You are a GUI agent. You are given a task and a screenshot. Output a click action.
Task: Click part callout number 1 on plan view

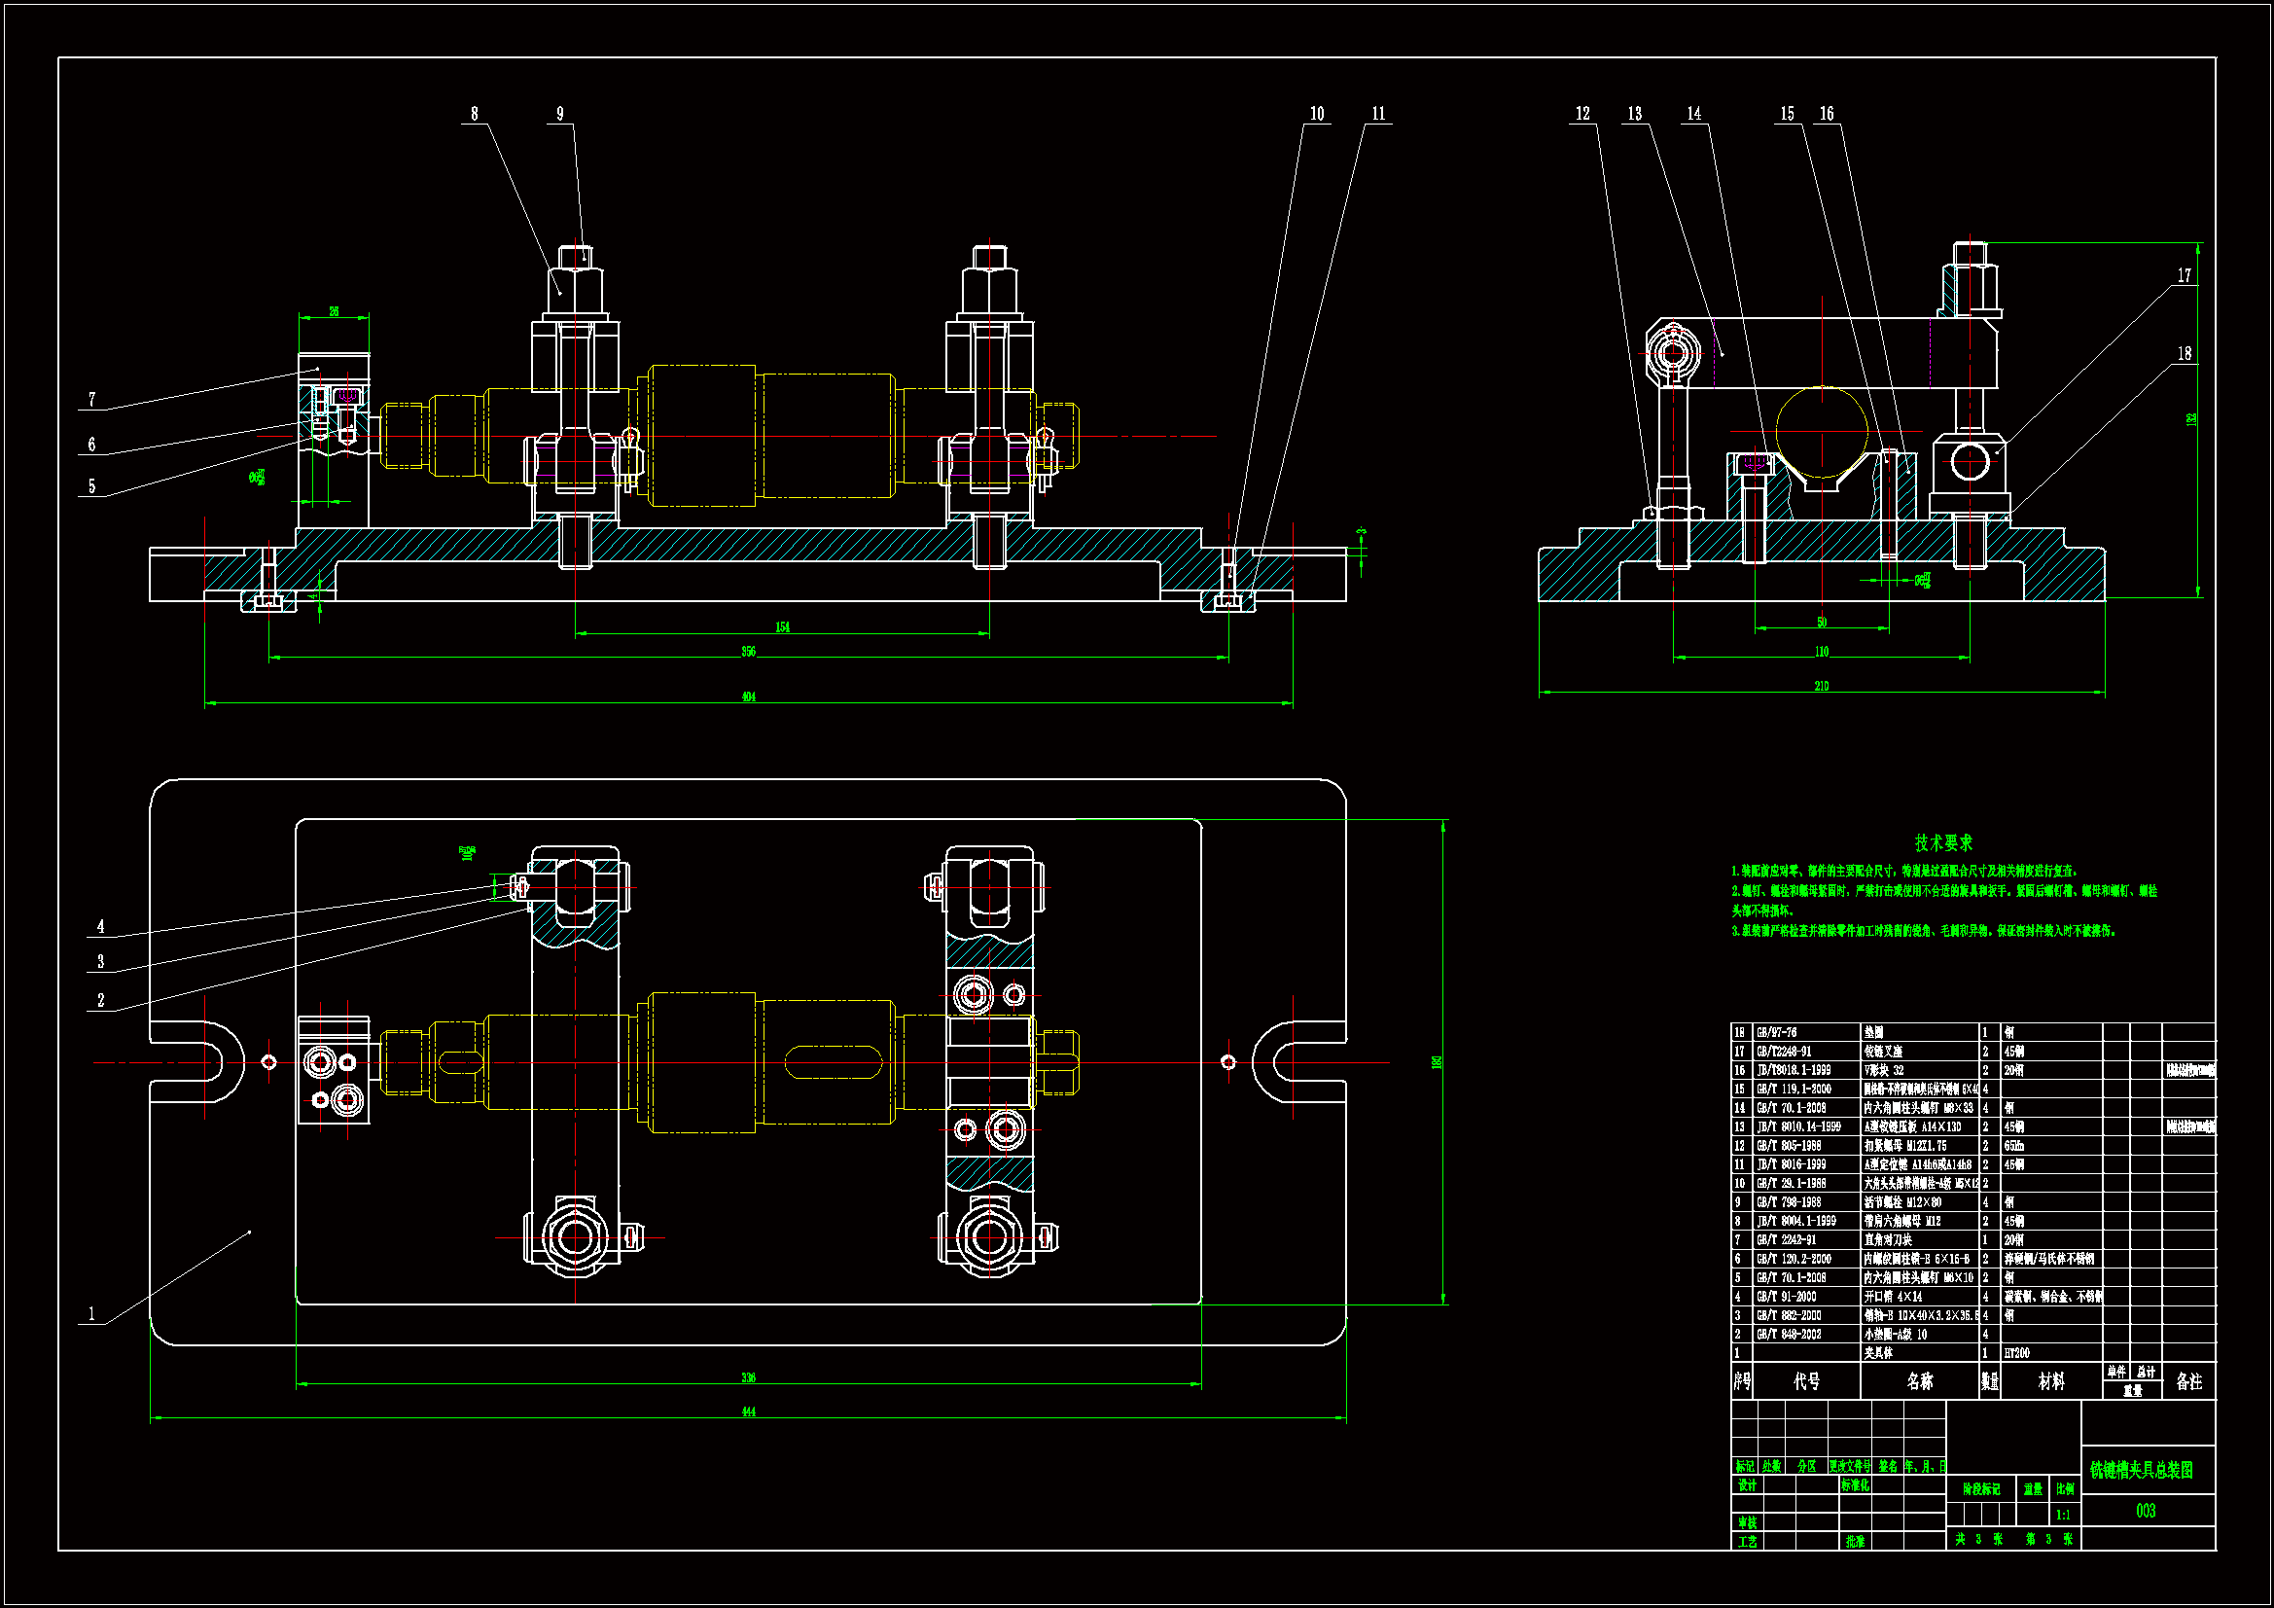[x=92, y=1314]
